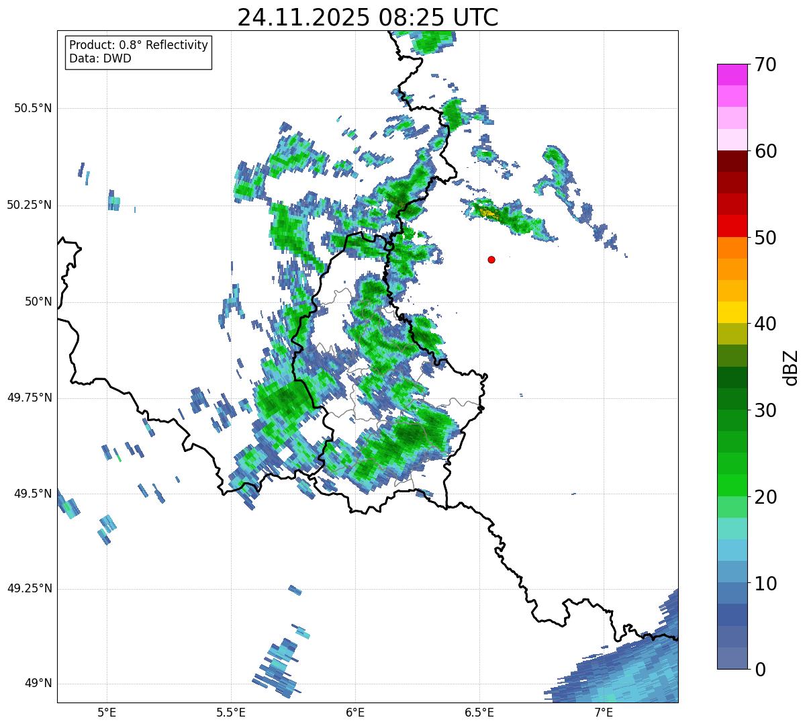Click the 5°E longitude label

coord(107,713)
